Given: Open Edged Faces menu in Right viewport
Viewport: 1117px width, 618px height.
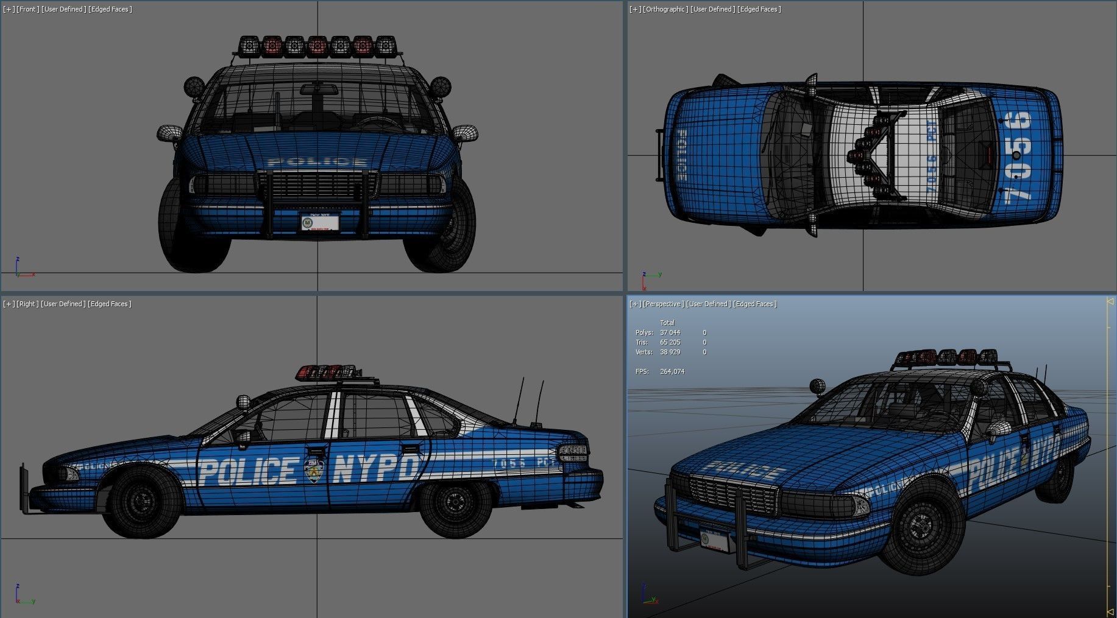Looking at the screenshot, I should coord(110,304).
